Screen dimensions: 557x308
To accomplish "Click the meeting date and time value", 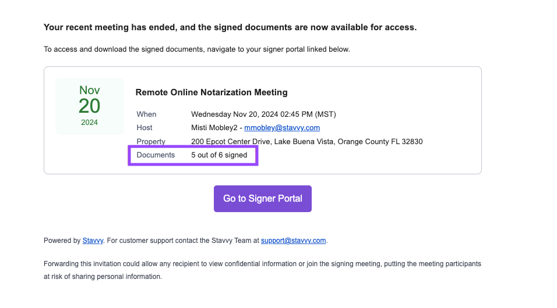I will (263, 114).
